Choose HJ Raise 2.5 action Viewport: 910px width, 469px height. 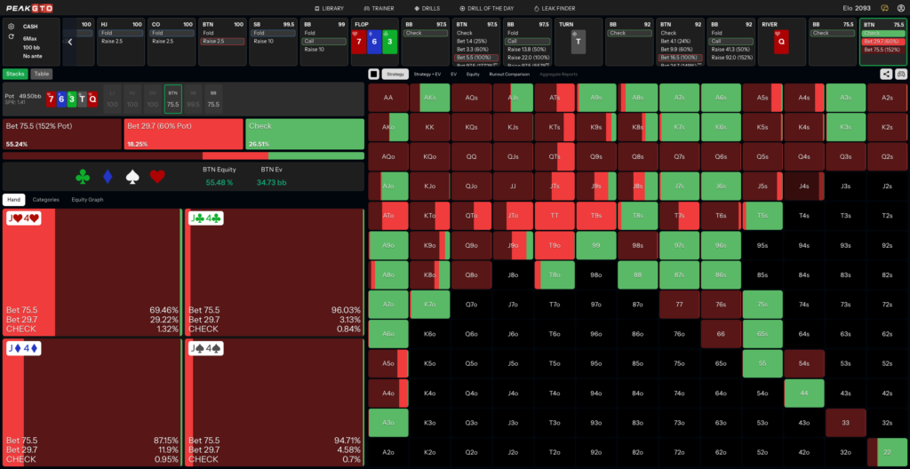121,41
